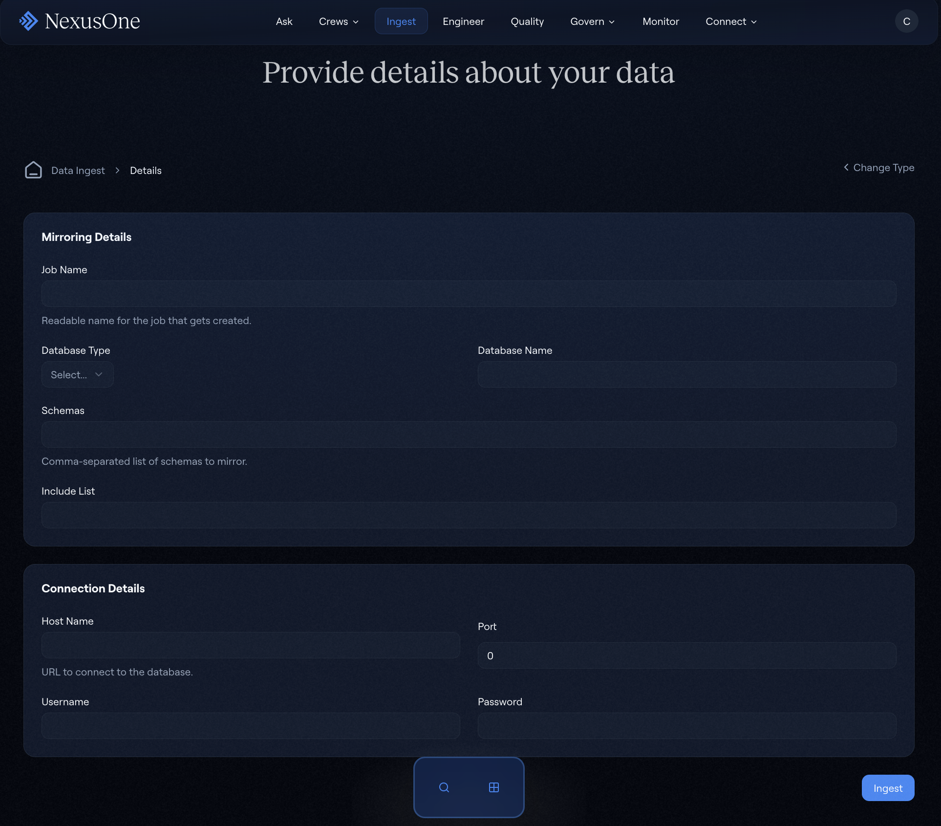Click the Change Type back chevron

[x=846, y=168]
